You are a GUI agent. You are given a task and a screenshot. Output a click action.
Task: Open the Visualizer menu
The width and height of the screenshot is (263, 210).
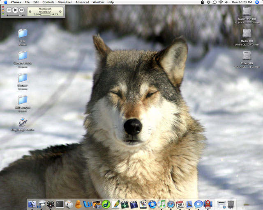coord(65,2)
